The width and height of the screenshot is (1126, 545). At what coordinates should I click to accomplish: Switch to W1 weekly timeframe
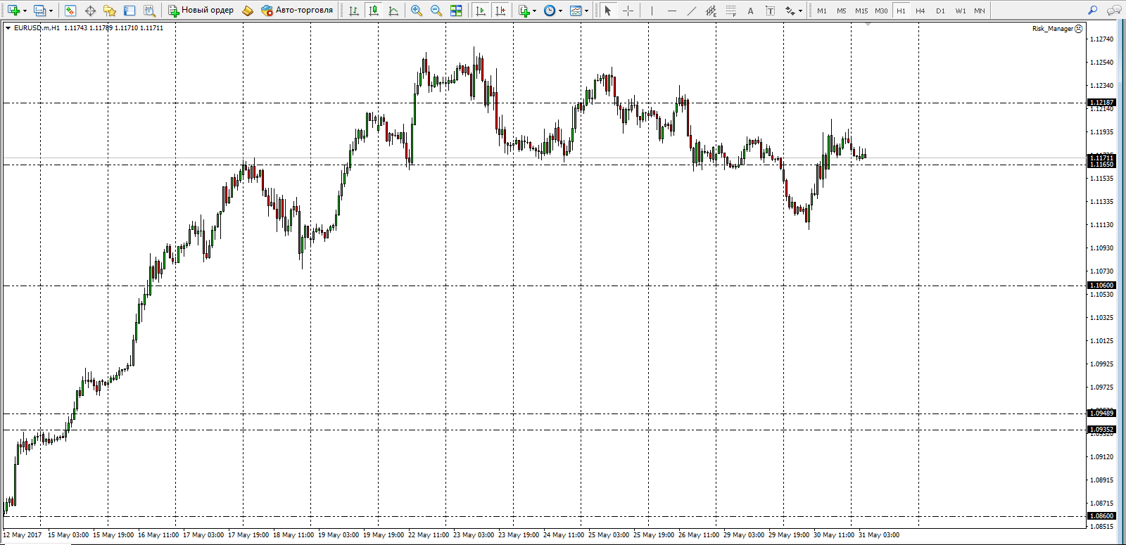[x=961, y=11]
